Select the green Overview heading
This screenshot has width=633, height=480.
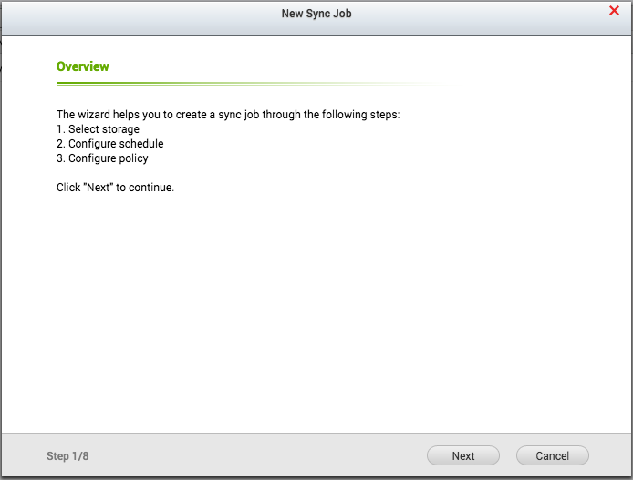(x=82, y=66)
